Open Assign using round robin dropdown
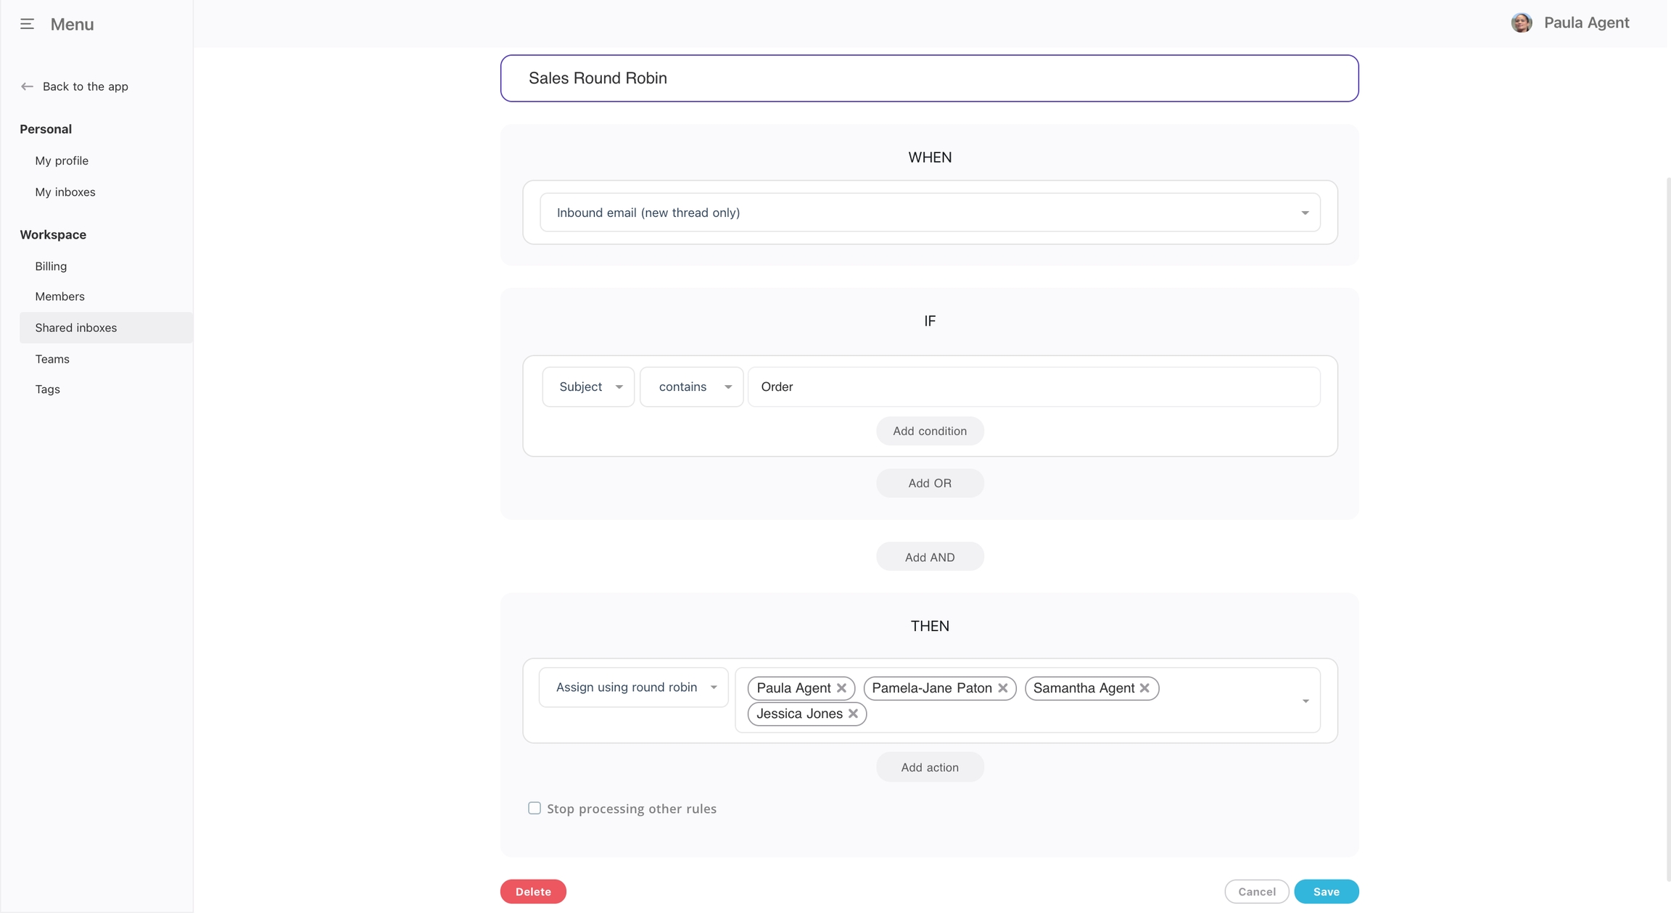 pos(633,687)
